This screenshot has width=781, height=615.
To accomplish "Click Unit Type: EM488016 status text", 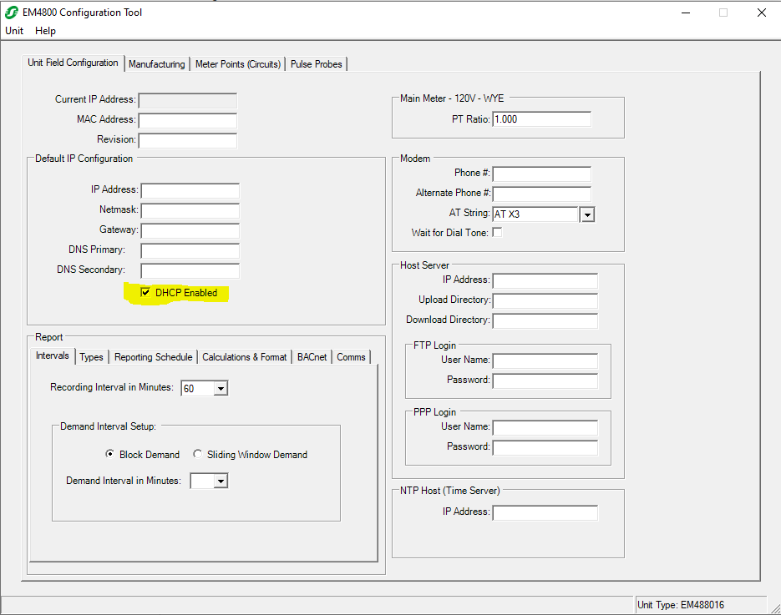I will [681, 605].
